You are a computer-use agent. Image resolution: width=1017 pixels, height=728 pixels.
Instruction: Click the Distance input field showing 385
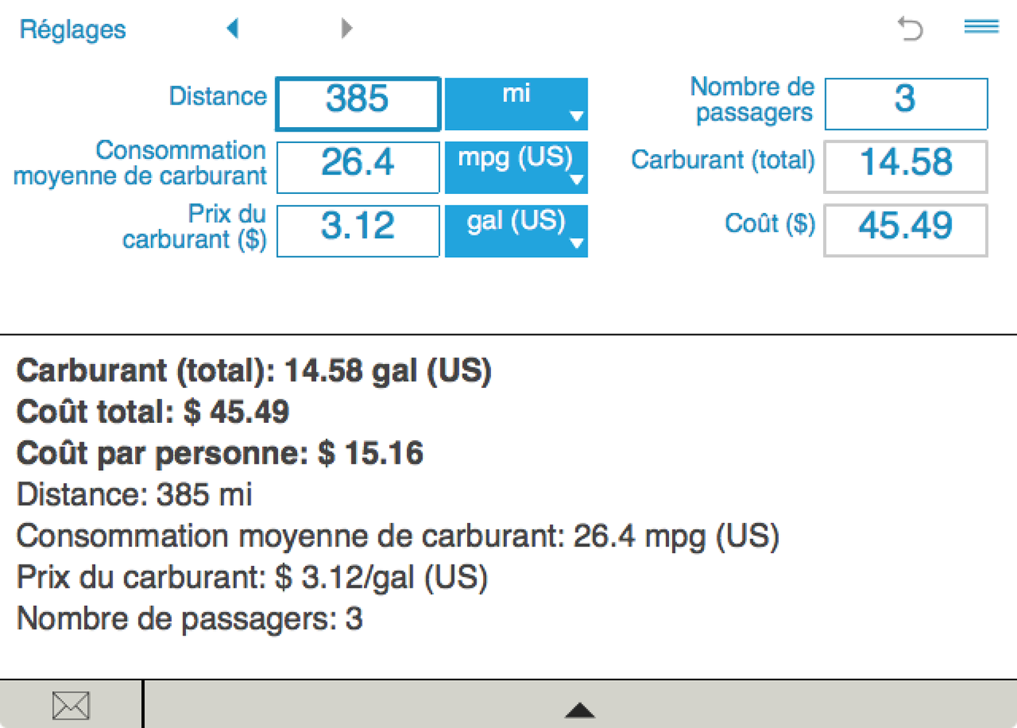pyautogui.click(x=358, y=104)
